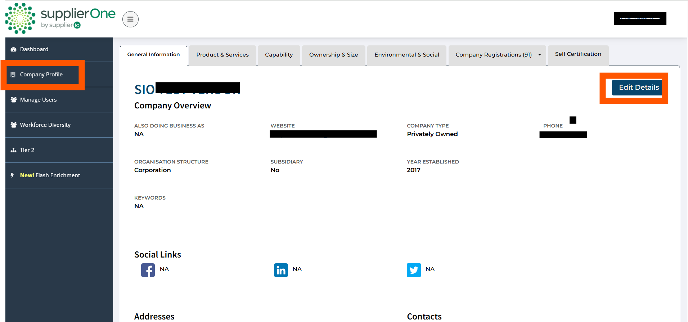Viewport: 688px width, 322px height.
Task: Open the LinkedIn social link icon
Action: 281,270
